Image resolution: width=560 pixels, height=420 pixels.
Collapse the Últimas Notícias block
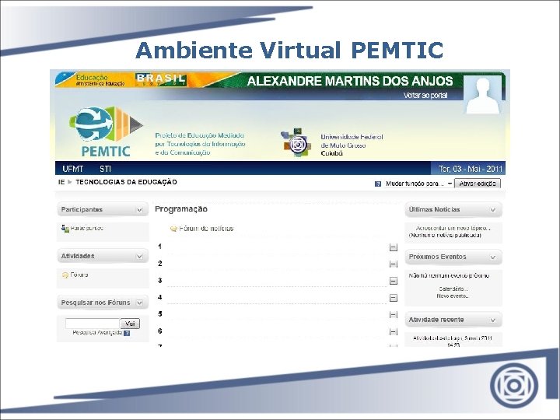tap(493, 210)
